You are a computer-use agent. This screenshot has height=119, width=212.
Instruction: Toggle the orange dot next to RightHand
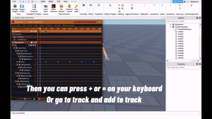pos(22,59)
